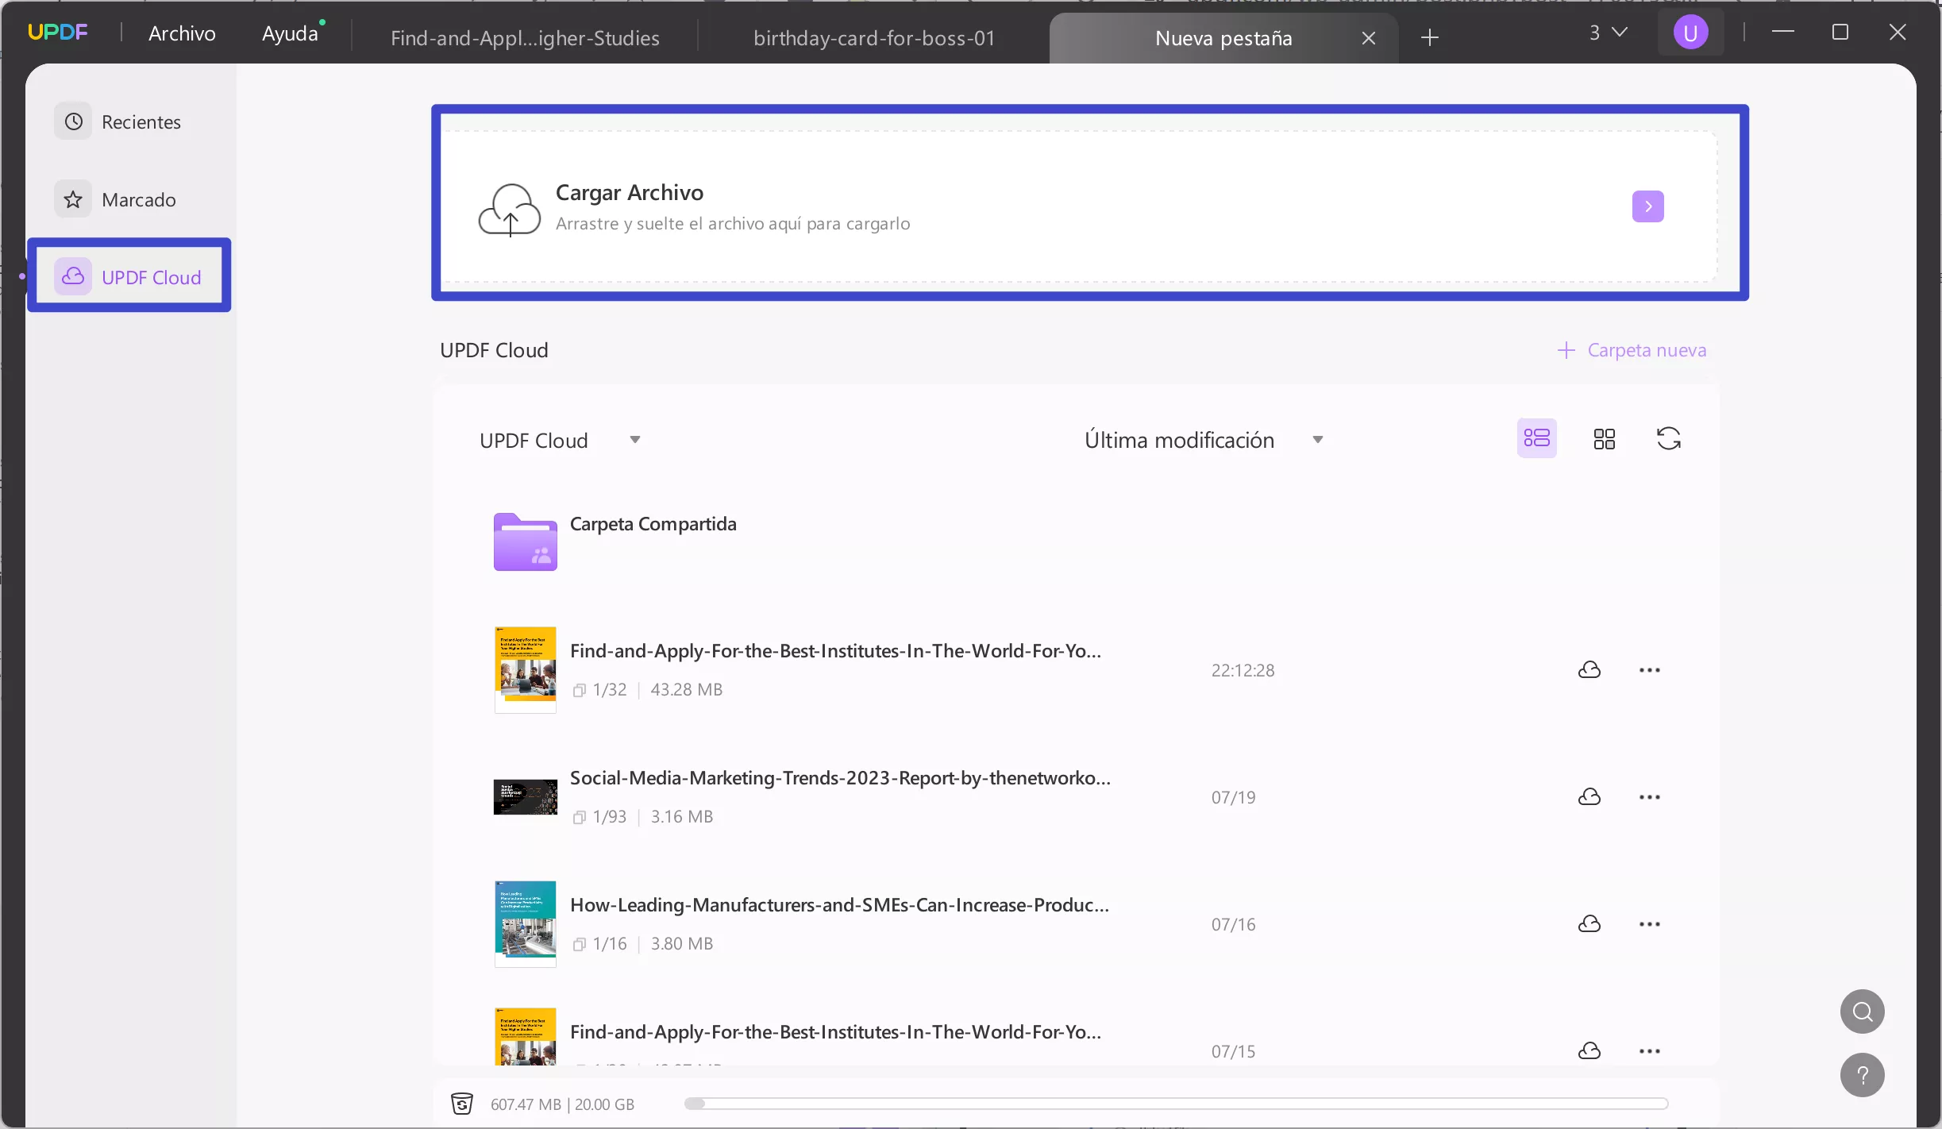Click the UPDF logo
The width and height of the screenshot is (1942, 1129).
(58, 32)
